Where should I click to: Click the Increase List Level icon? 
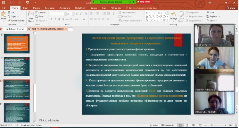click(109, 14)
